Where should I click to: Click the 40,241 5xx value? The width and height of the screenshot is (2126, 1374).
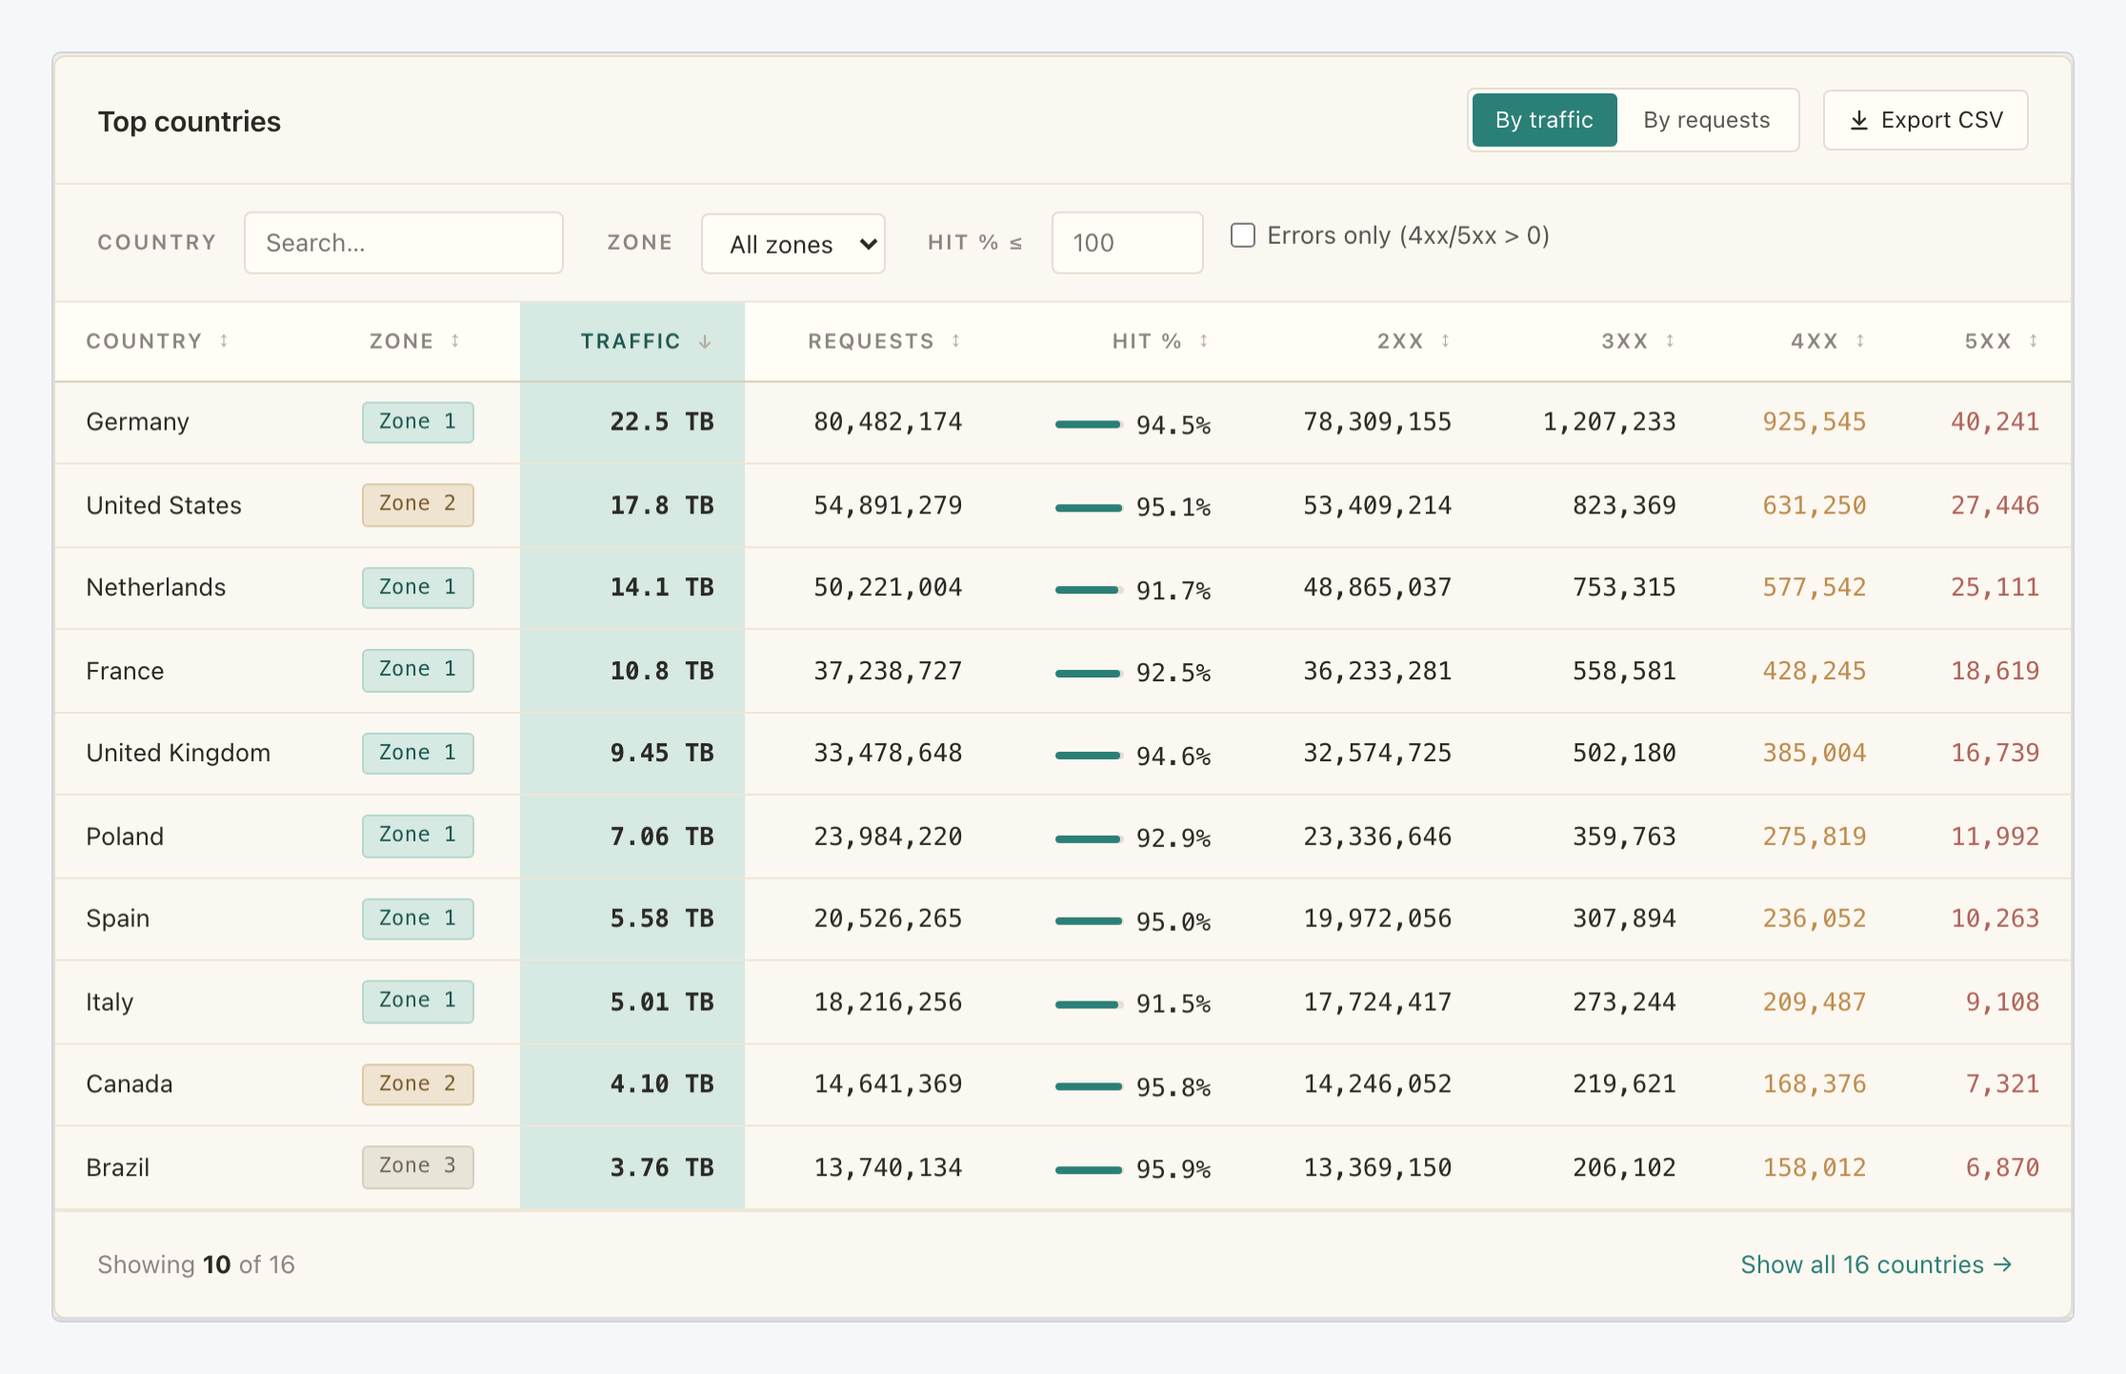click(x=1995, y=422)
